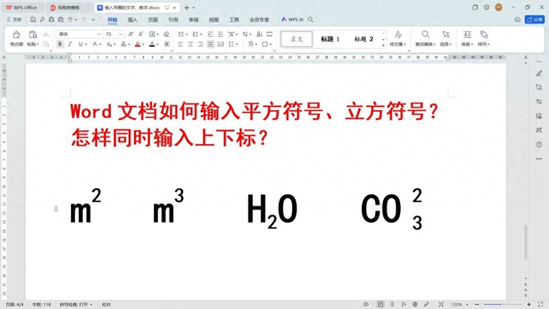Switch to web layout globe icon in status bar
Viewport: 549px width, 309px height.
(415, 304)
